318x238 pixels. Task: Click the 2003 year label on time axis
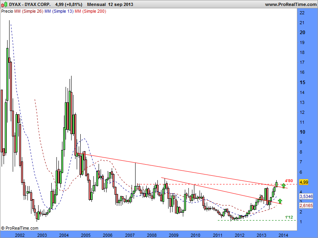(x=42, y=235)
